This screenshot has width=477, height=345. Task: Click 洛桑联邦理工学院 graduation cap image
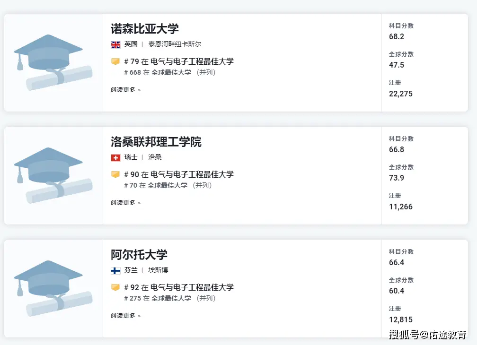pyautogui.click(x=53, y=175)
